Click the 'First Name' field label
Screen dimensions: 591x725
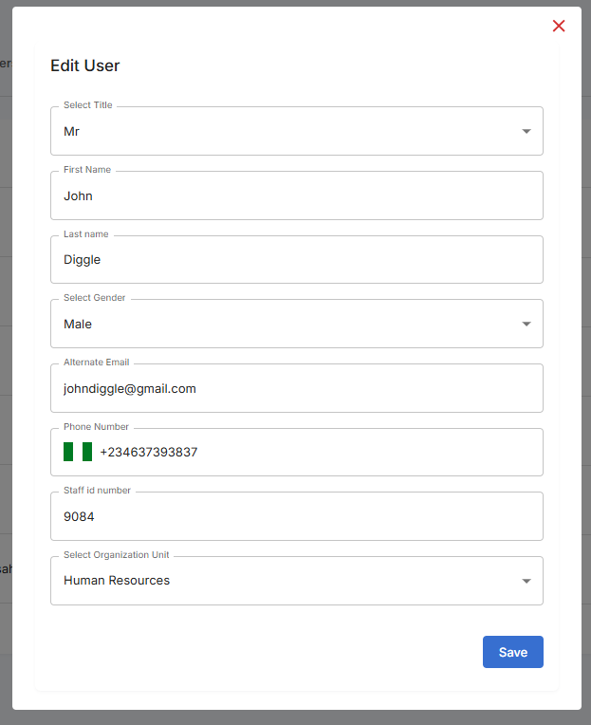[x=87, y=170]
